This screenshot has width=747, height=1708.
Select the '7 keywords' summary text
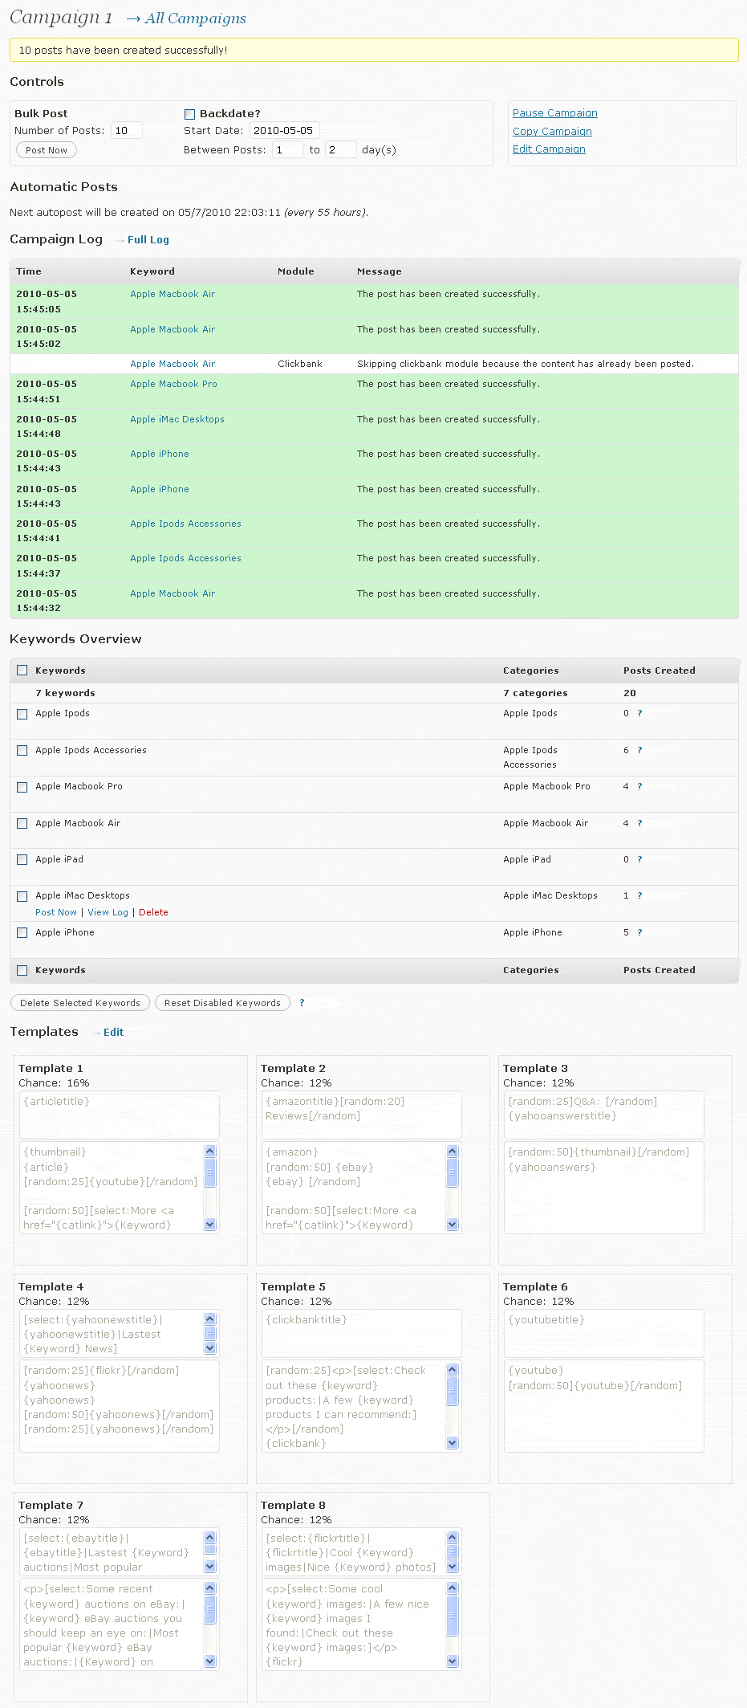[x=65, y=693]
